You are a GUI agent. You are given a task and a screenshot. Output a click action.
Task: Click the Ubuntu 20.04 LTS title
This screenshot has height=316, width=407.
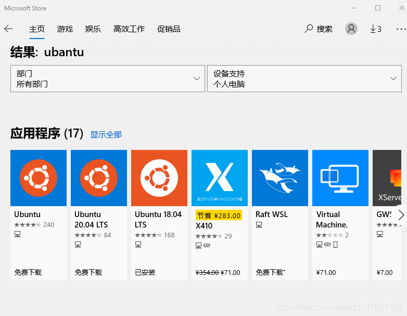91,220
